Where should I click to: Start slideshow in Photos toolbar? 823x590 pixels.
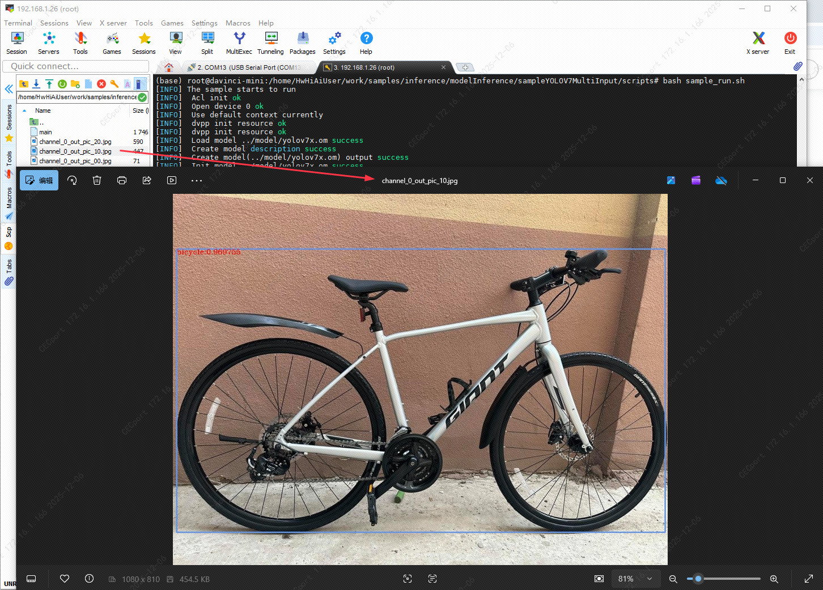[172, 180]
